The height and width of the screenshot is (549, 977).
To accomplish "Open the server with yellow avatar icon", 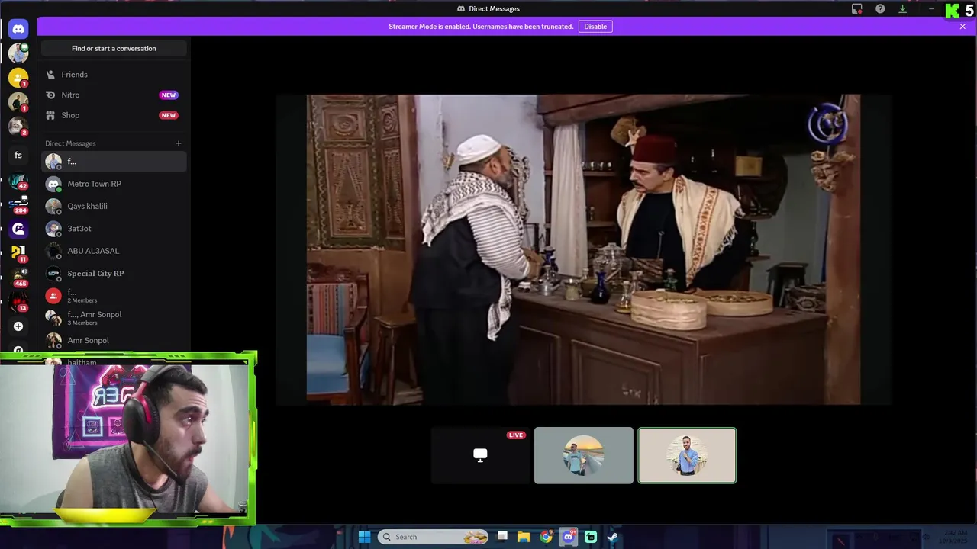I will point(18,78).
